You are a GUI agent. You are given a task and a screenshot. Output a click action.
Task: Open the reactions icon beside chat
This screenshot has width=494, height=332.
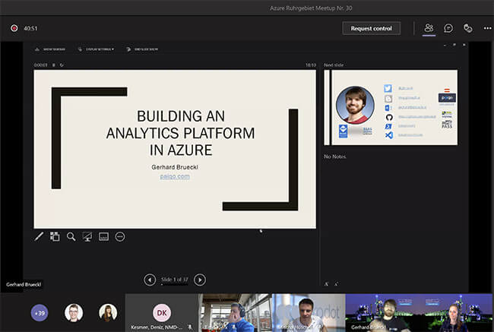[x=468, y=28]
